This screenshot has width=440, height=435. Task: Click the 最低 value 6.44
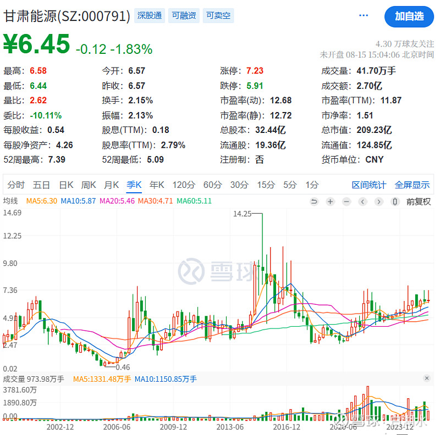38,86
